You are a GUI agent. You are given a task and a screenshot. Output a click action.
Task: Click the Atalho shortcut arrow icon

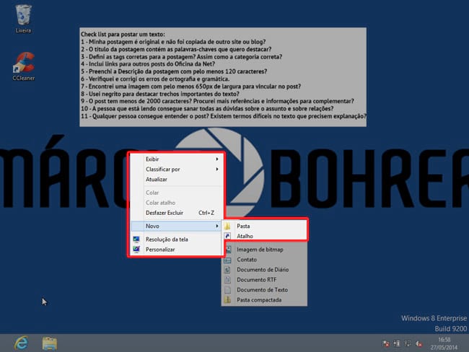pos(228,235)
